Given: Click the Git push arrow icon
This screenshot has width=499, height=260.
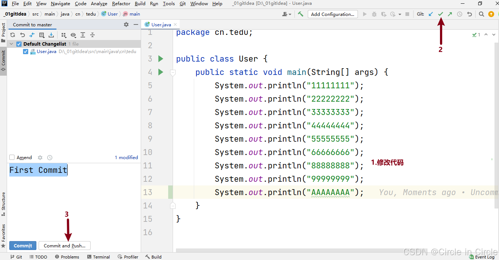Looking at the screenshot, I should click(450, 14).
